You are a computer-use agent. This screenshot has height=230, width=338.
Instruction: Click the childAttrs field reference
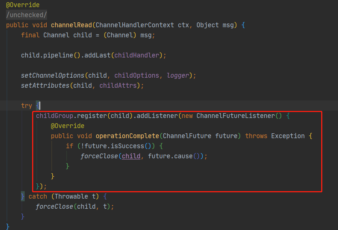[x=118, y=86]
